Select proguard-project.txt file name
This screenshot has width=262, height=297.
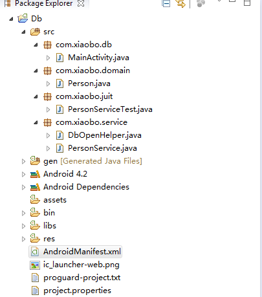click(x=82, y=278)
